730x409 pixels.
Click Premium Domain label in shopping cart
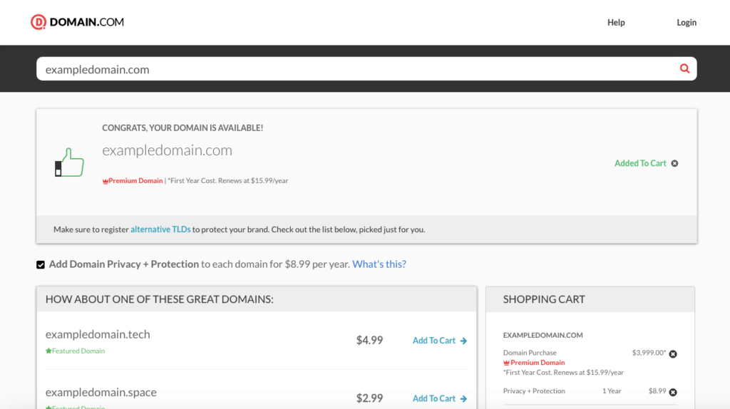click(x=537, y=363)
